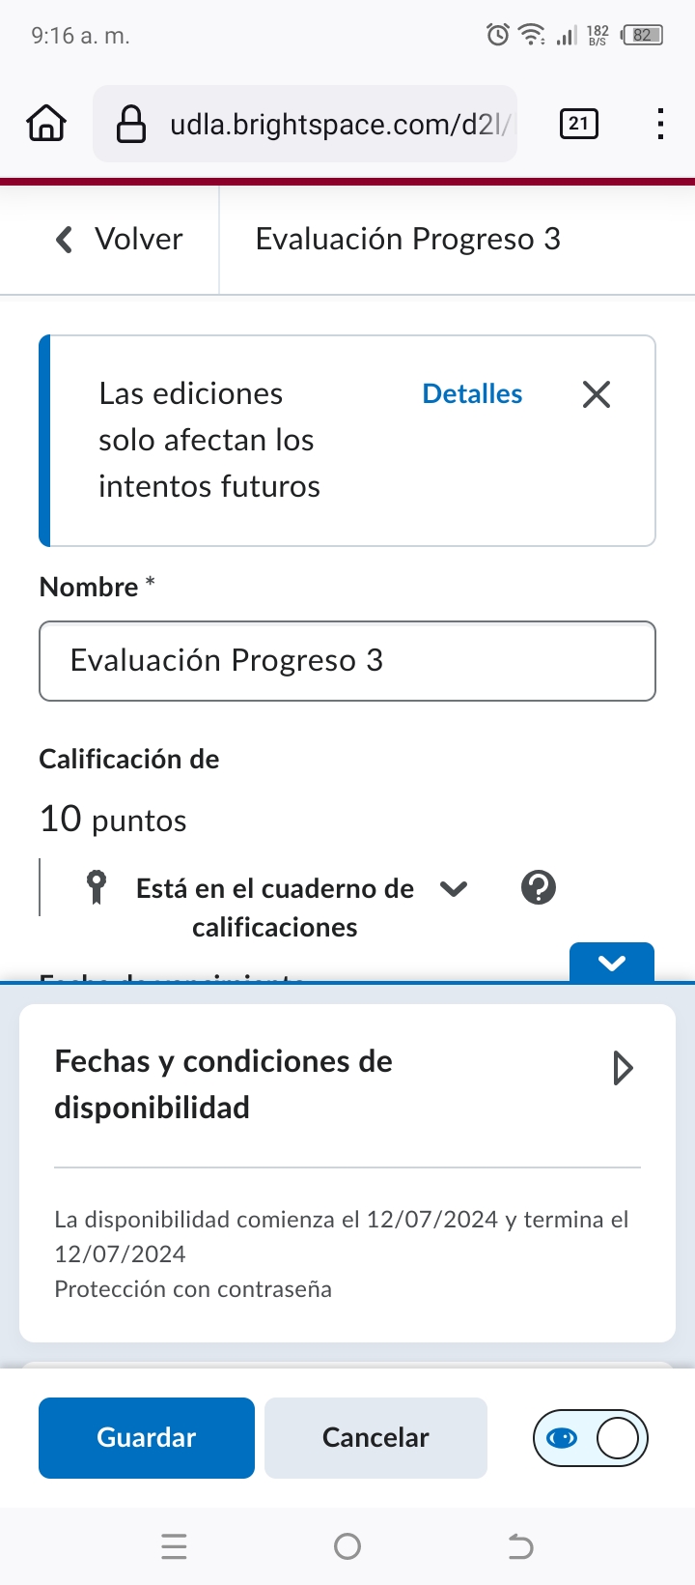
Task: Dismiss the edits notification with the X
Action: click(597, 394)
